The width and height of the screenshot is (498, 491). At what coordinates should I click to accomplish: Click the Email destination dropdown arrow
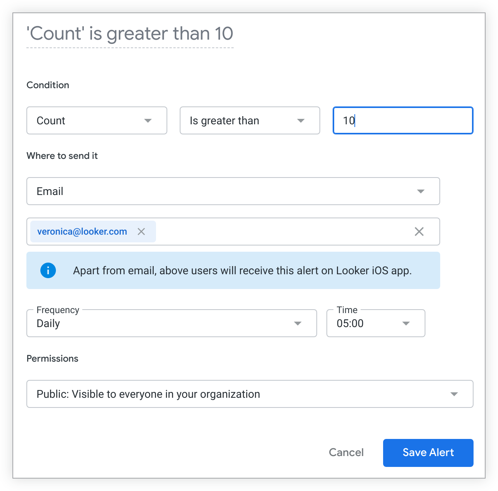point(421,191)
